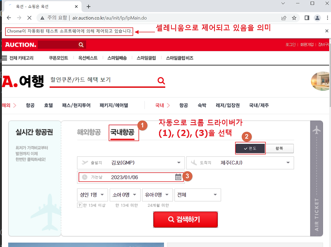Click the Auction header search box
The image size is (331, 247).
tap(58, 45)
